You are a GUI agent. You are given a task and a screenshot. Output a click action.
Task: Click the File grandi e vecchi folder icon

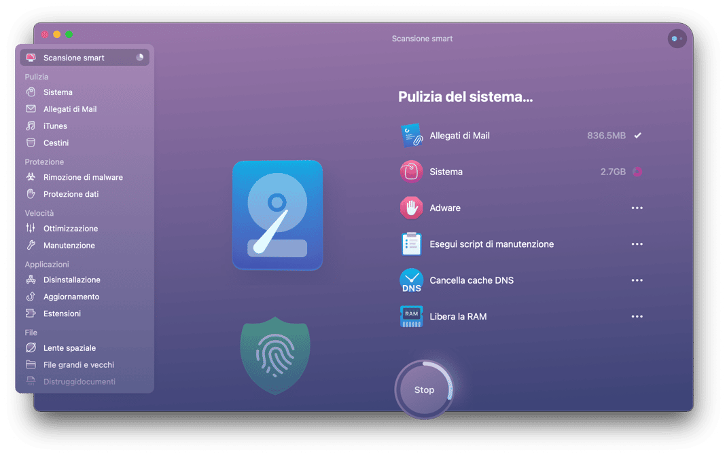(31, 364)
